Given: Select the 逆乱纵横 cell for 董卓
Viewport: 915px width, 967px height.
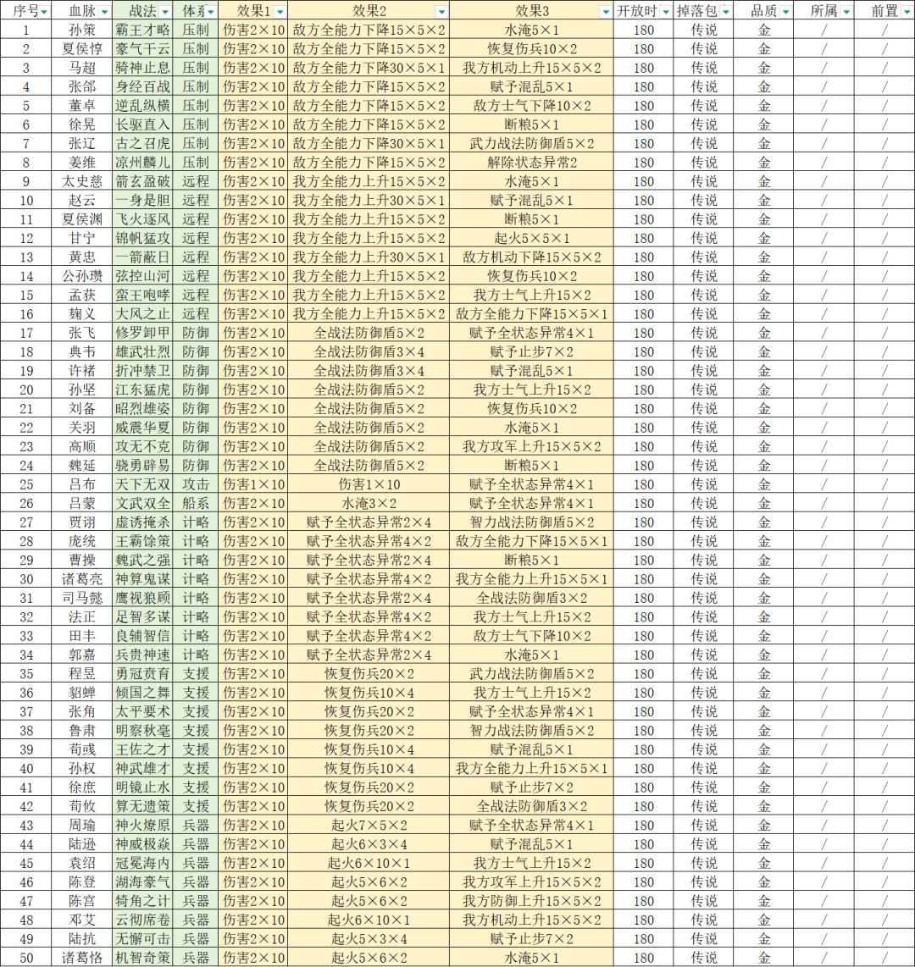Looking at the screenshot, I should (142, 106).
